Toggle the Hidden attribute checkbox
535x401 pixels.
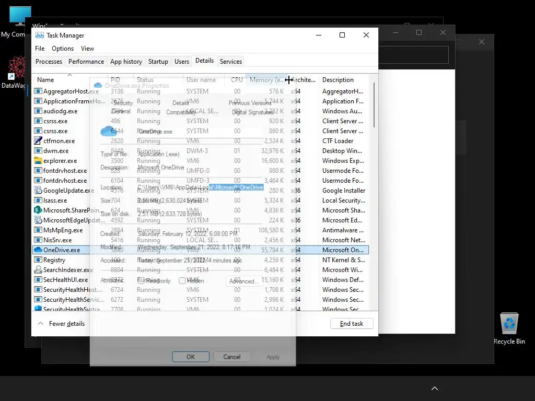tap(182, 280)
